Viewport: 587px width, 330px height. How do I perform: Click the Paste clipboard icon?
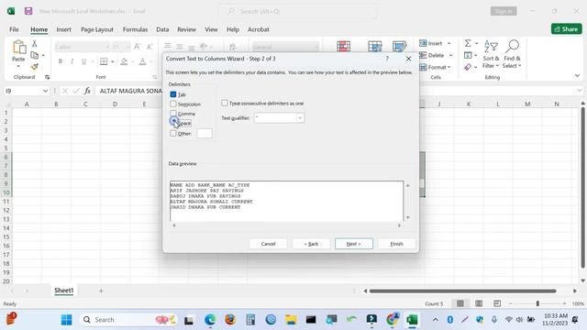tap(18, 48)
